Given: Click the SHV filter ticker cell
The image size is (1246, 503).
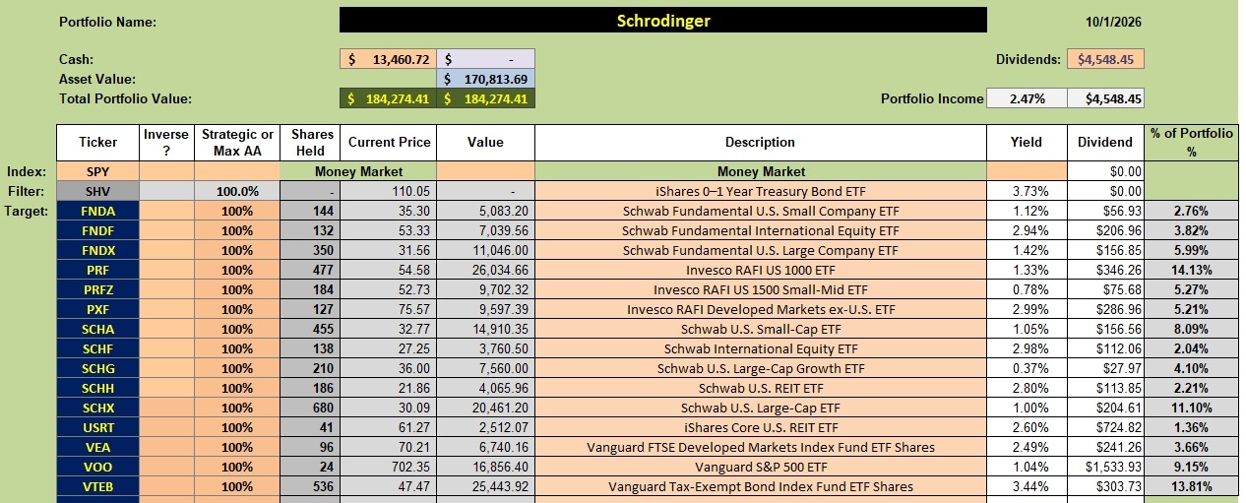Looking at the screenshot, I should [x=97, y=191].
